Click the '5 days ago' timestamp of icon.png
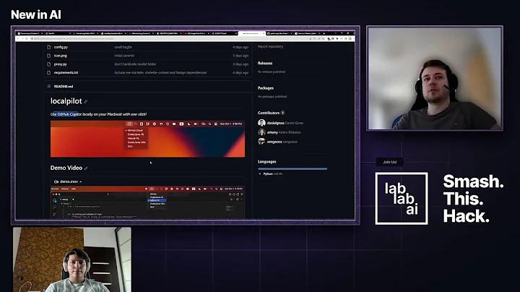 (240, 56)
